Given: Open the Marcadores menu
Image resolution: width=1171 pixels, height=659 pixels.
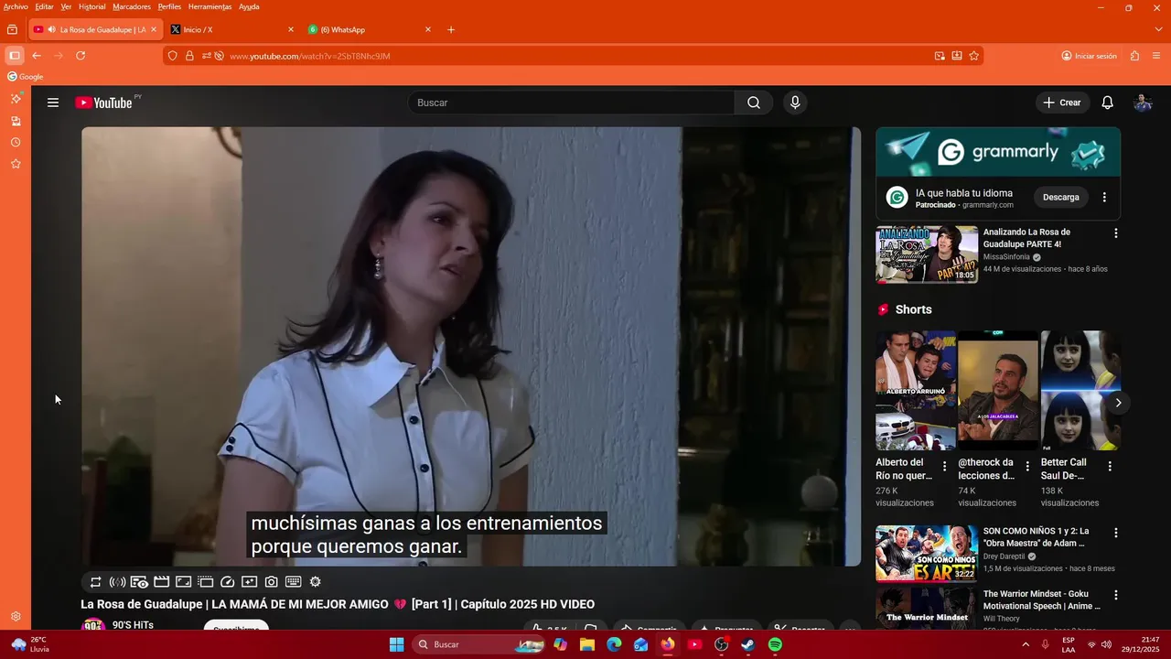Looking at the screenshot, I should [x=132, y=6].
